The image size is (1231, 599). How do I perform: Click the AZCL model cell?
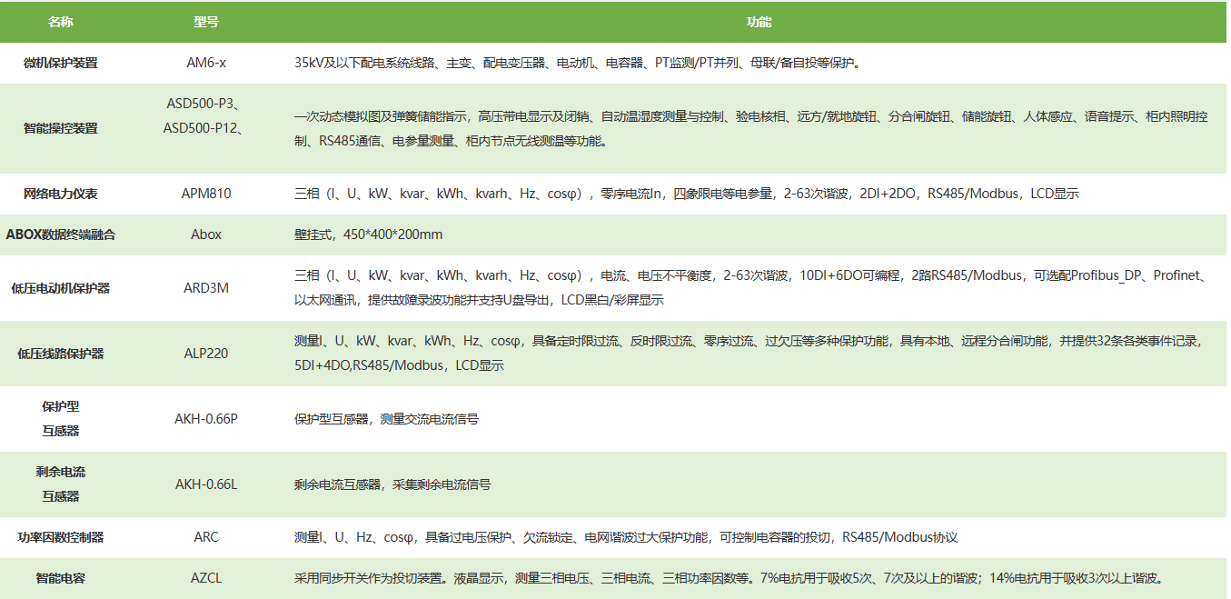coord(206,578)
